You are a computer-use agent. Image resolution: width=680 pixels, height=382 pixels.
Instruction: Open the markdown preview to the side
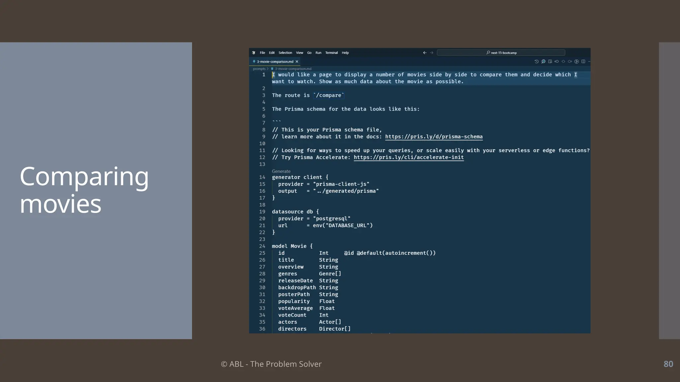[550, 62]
